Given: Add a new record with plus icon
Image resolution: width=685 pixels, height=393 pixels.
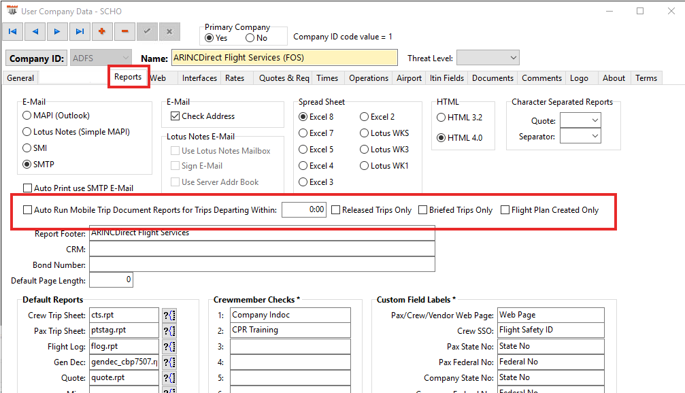Looking at the screenshot, I should pyautogui.click(x=102, y=31).
